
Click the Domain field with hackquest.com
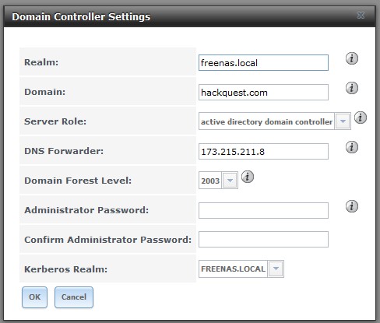click(263, 92)
